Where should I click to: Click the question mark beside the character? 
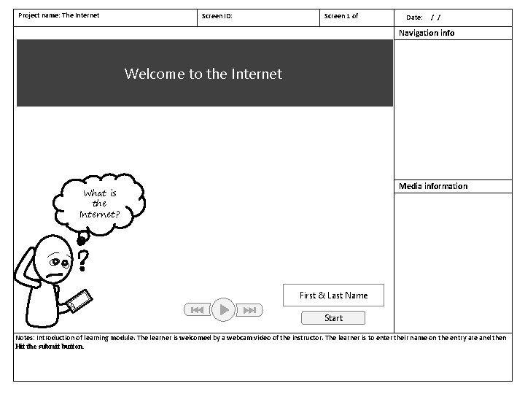click(x=83, y=260)
